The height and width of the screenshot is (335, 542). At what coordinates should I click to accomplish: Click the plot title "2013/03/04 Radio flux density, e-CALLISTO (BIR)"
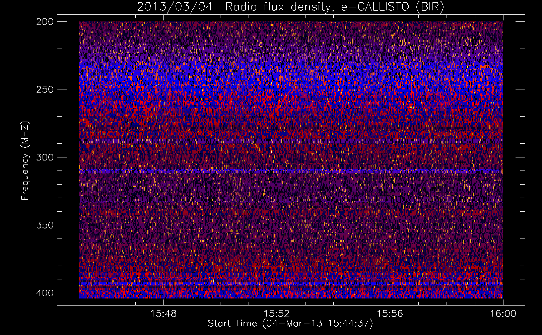pyautogui.click(x=290, y=7)
